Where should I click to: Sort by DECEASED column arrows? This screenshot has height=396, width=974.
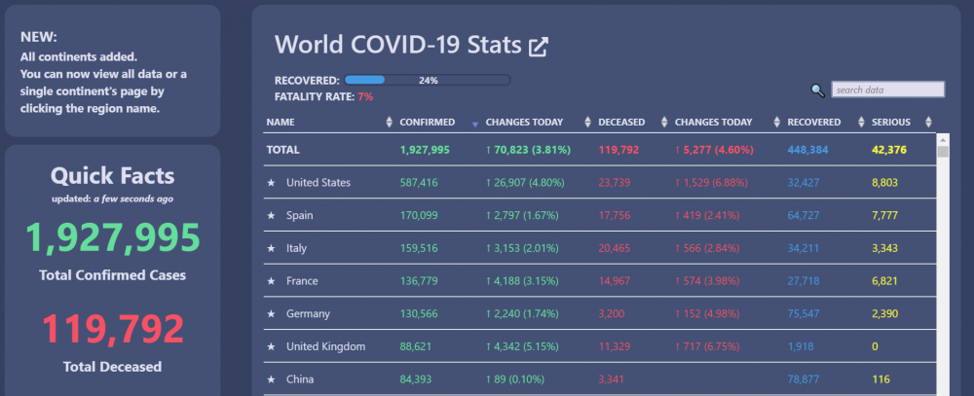(664, 123)
